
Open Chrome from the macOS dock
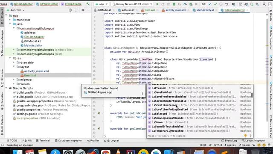point(105,151)
